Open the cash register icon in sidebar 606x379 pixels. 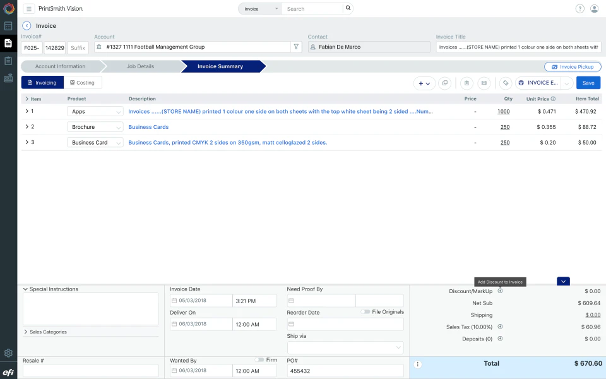tap(8, 78)
